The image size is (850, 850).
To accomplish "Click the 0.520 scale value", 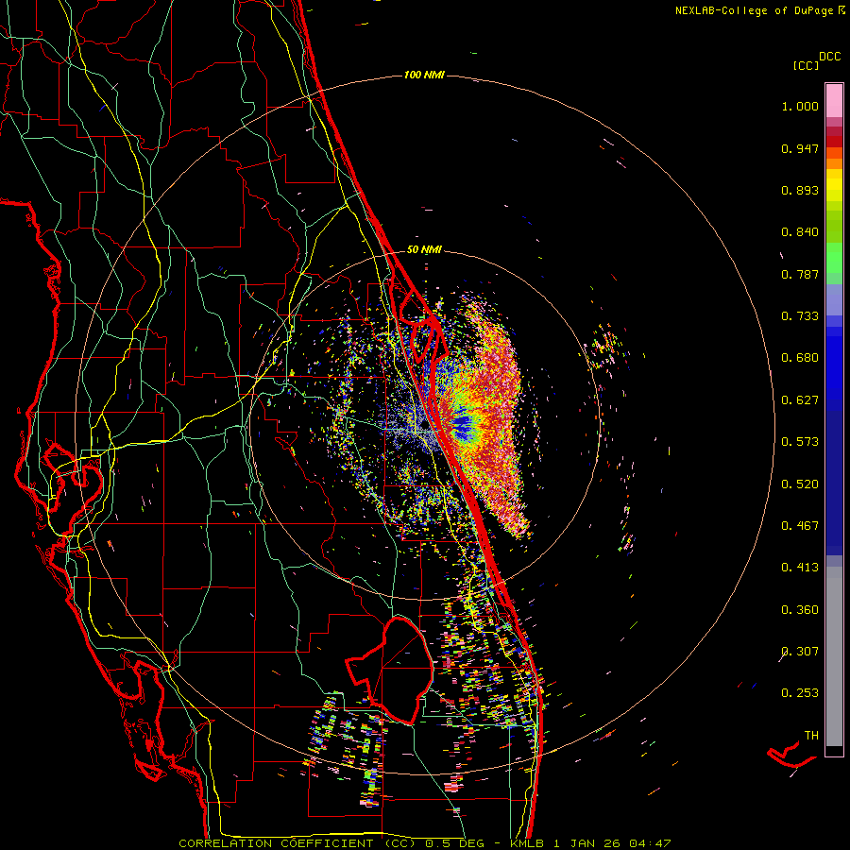I will tap(800, 484).
